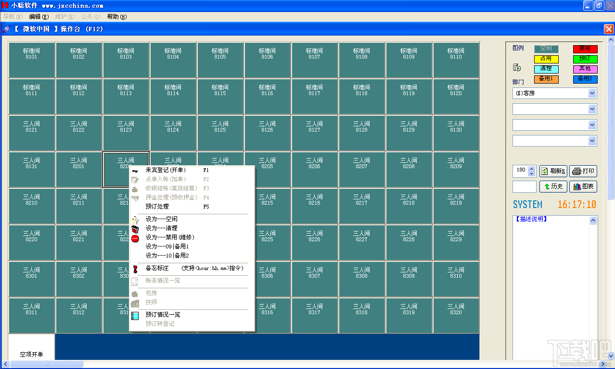Viewport: 615px width, 369px height.
Task: Select 设为---09|备用1 in the context menu
Action: tap(192, 246)
